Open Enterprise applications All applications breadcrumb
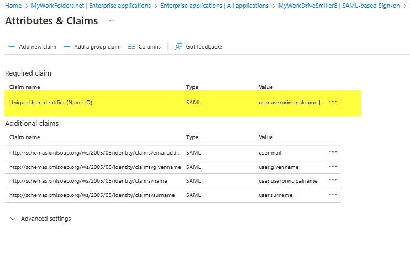 [214, 6]
